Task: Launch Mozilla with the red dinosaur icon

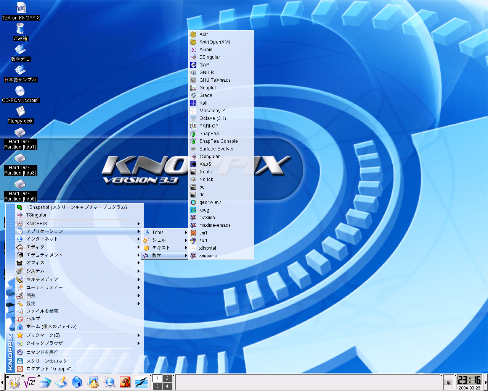Action: 125,382
